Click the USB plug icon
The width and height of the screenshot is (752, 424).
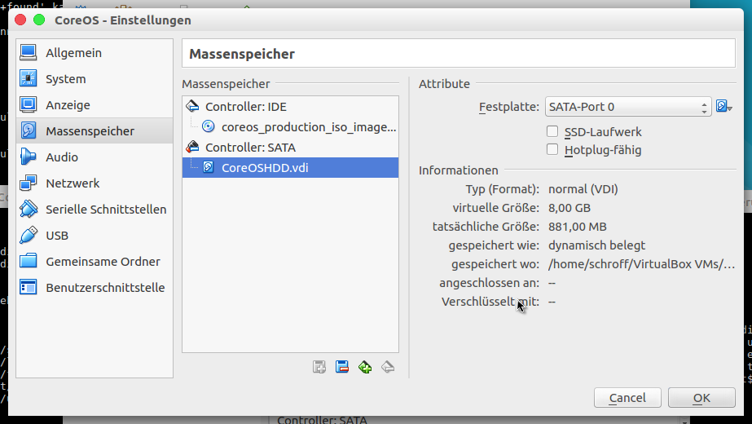pos(29,235)
